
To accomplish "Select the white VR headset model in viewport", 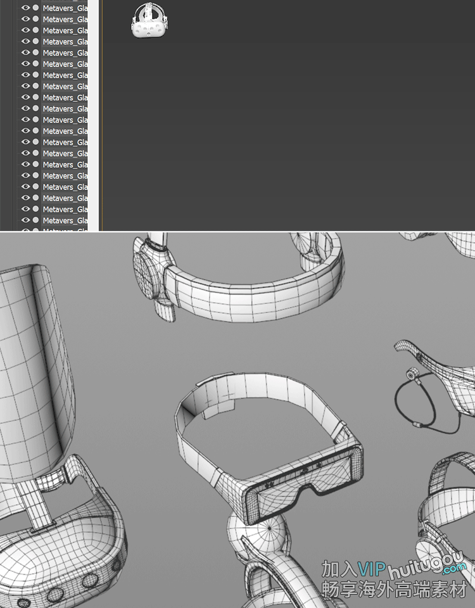I will 150,20.
